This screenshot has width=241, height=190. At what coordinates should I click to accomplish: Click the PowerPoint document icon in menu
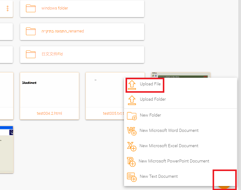pos(131,162)
